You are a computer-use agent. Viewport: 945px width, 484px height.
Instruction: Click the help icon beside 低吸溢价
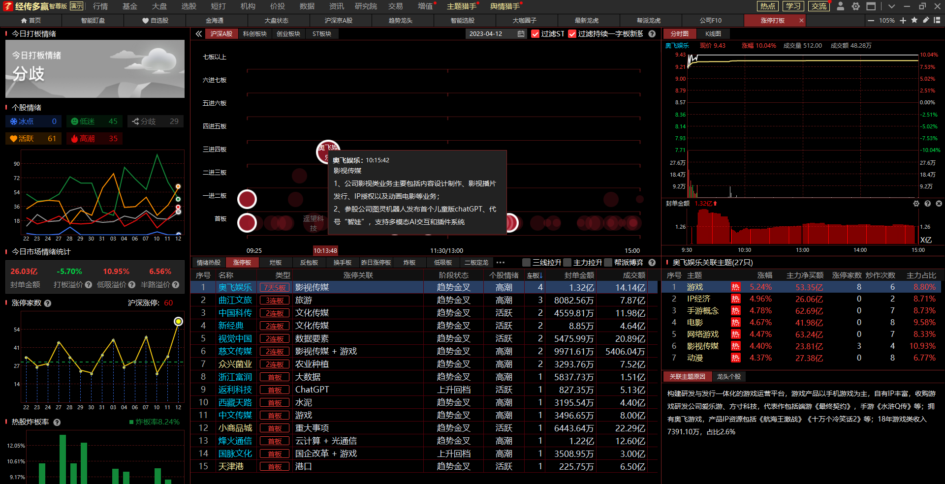131,284
